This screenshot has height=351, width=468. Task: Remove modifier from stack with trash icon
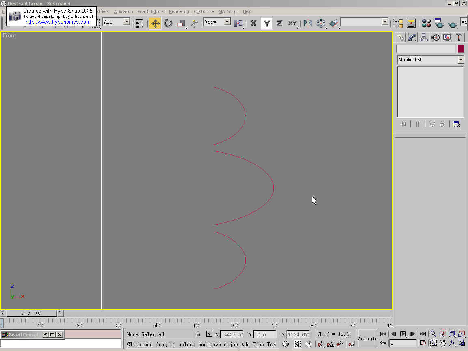point(442,124)
